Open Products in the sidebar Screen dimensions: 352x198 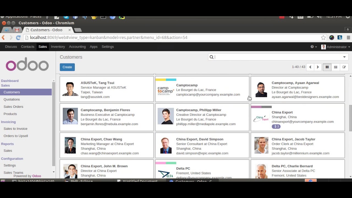click(x=10, y=114)
